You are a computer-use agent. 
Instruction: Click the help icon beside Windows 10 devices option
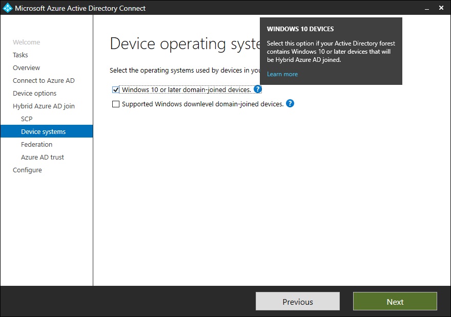click(x=258, y=89)
